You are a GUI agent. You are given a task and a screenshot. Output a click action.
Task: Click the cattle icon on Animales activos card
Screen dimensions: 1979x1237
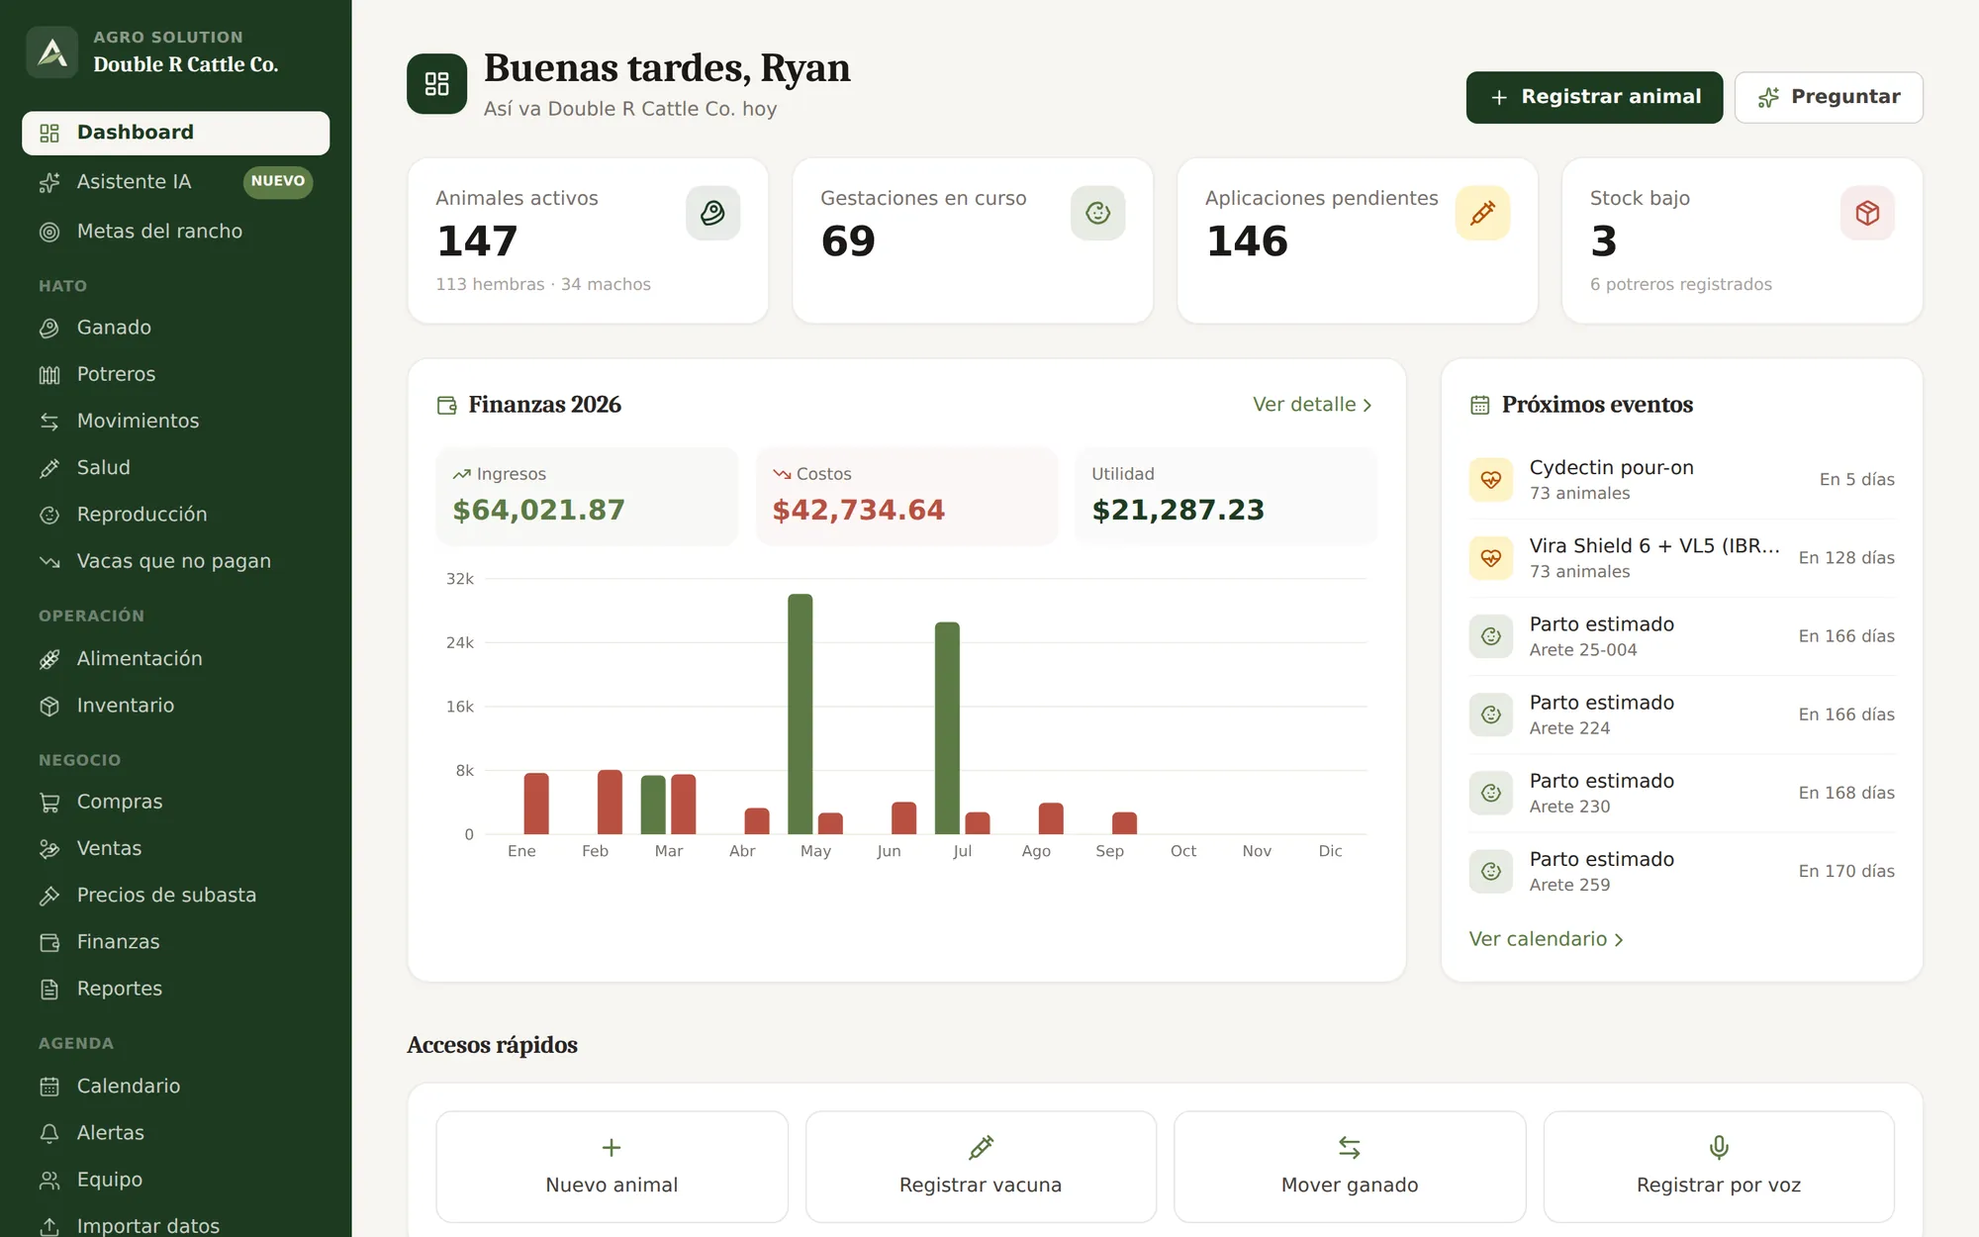coord(712,213)
